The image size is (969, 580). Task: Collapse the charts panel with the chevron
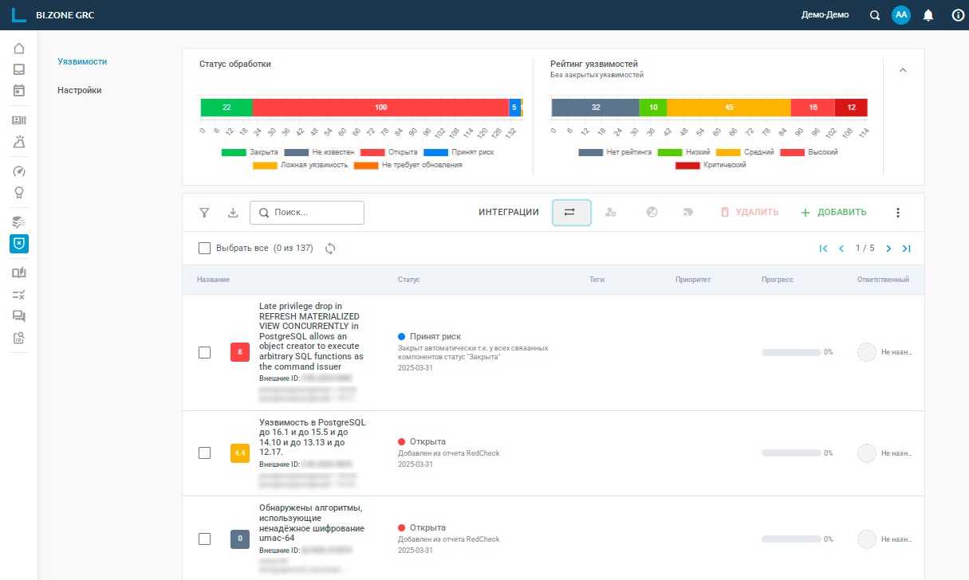[903, 70]
